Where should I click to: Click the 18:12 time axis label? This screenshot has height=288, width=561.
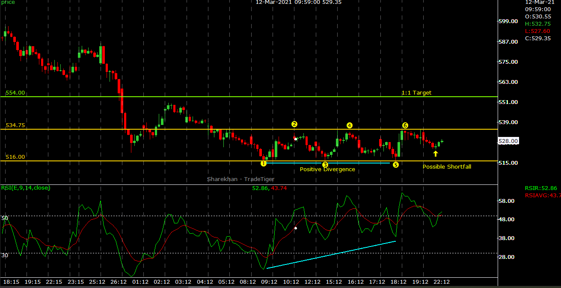coord(398,282)
